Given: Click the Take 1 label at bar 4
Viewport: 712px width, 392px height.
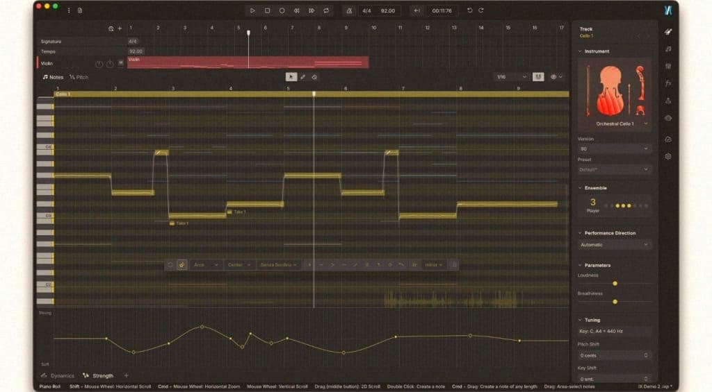Looking at the screenshot, I should coord(236,212).
